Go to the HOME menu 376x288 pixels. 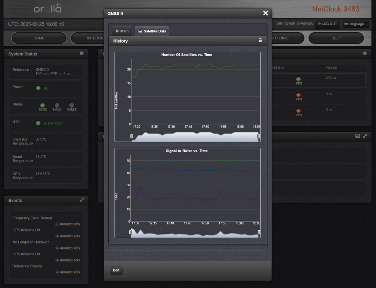tap(39, 38)
